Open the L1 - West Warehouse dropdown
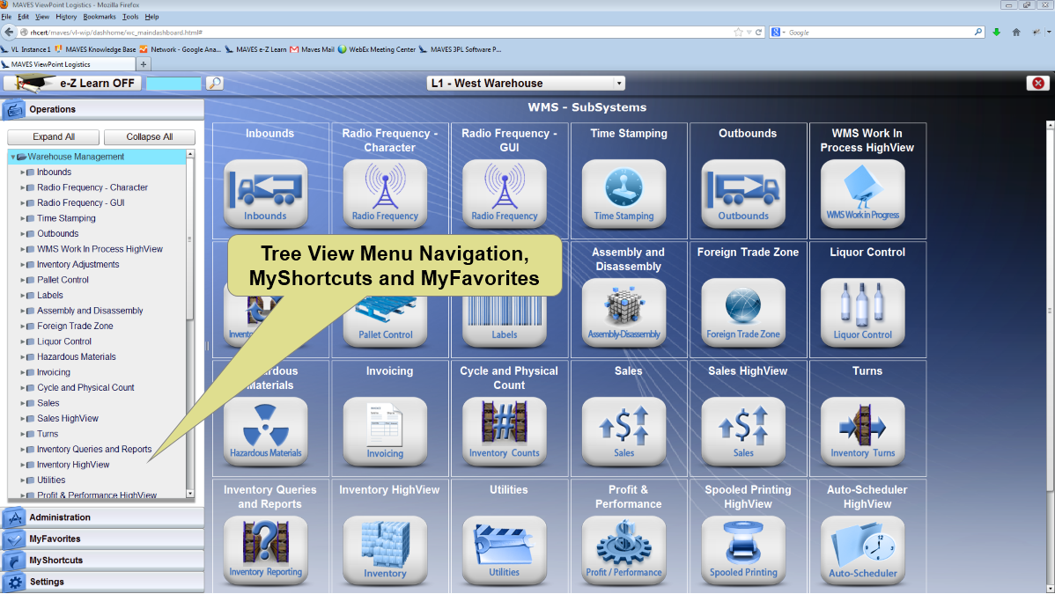 point(526,84)
